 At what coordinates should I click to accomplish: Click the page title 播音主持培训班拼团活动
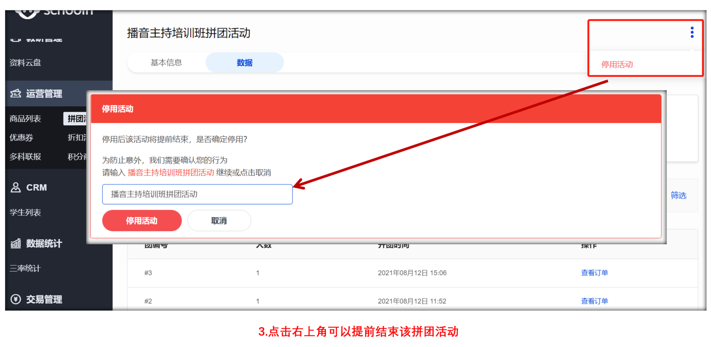pyautogui.click(x=188, y=33)
